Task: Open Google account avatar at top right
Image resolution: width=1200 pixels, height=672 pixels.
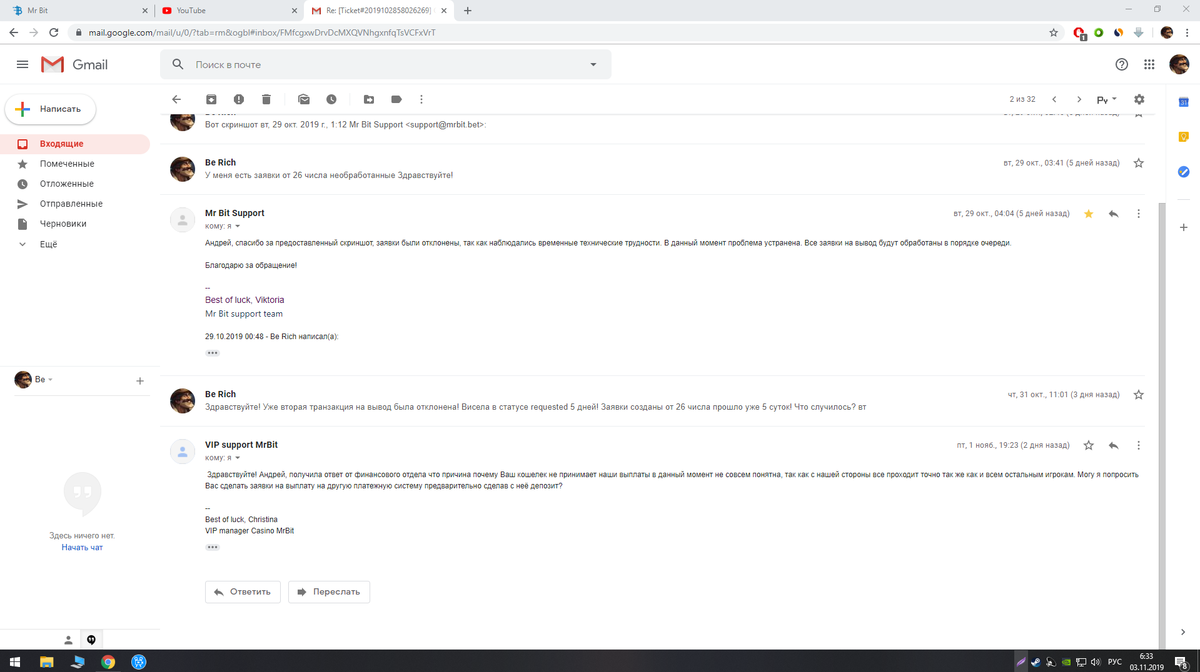Action: (x=1179, y=64)
